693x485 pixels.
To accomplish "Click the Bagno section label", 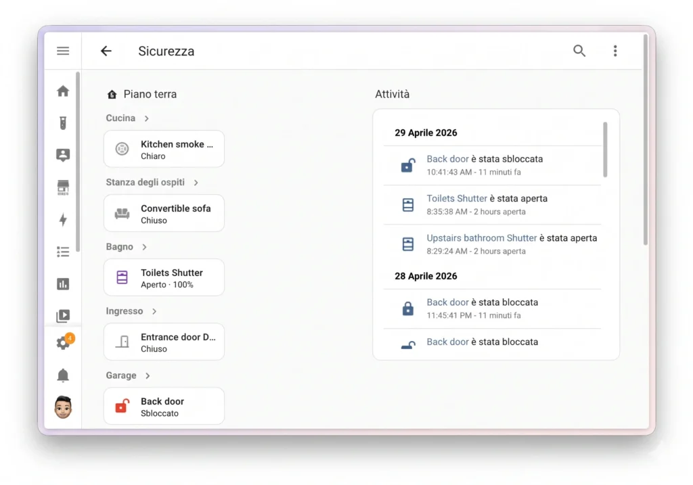I will pos(119,247).
